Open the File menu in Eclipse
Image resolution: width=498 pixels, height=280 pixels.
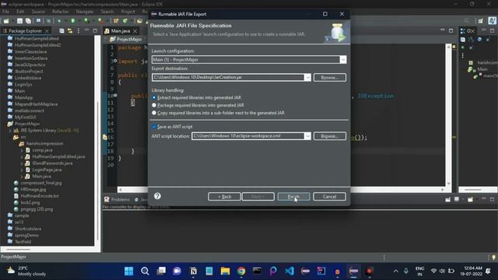pyautogui.click(x=5, y=12)
